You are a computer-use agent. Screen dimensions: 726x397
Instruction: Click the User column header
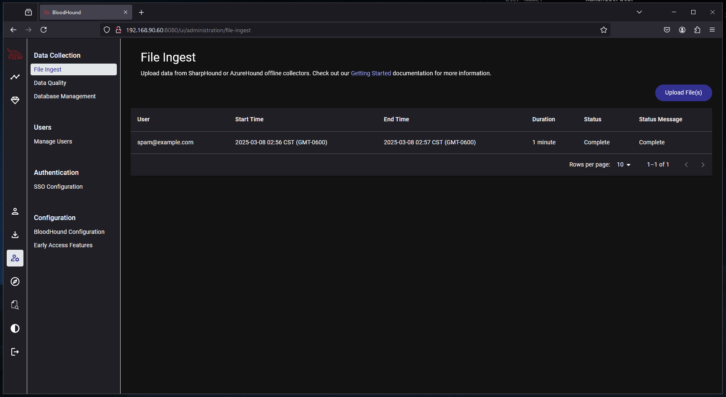tap(143, 119)
